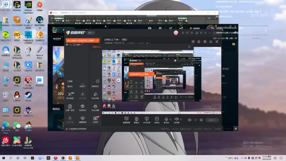Open stream settings gear in bottom bar
The height and width of the screenshot is (161, 286).
pos(201,120)
